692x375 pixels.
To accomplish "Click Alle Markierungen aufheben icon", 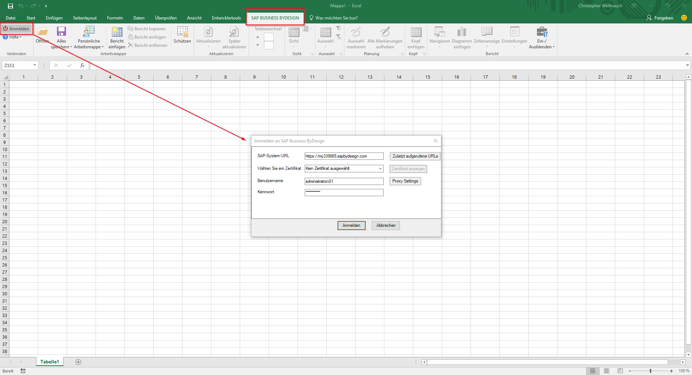I will 385,32.
